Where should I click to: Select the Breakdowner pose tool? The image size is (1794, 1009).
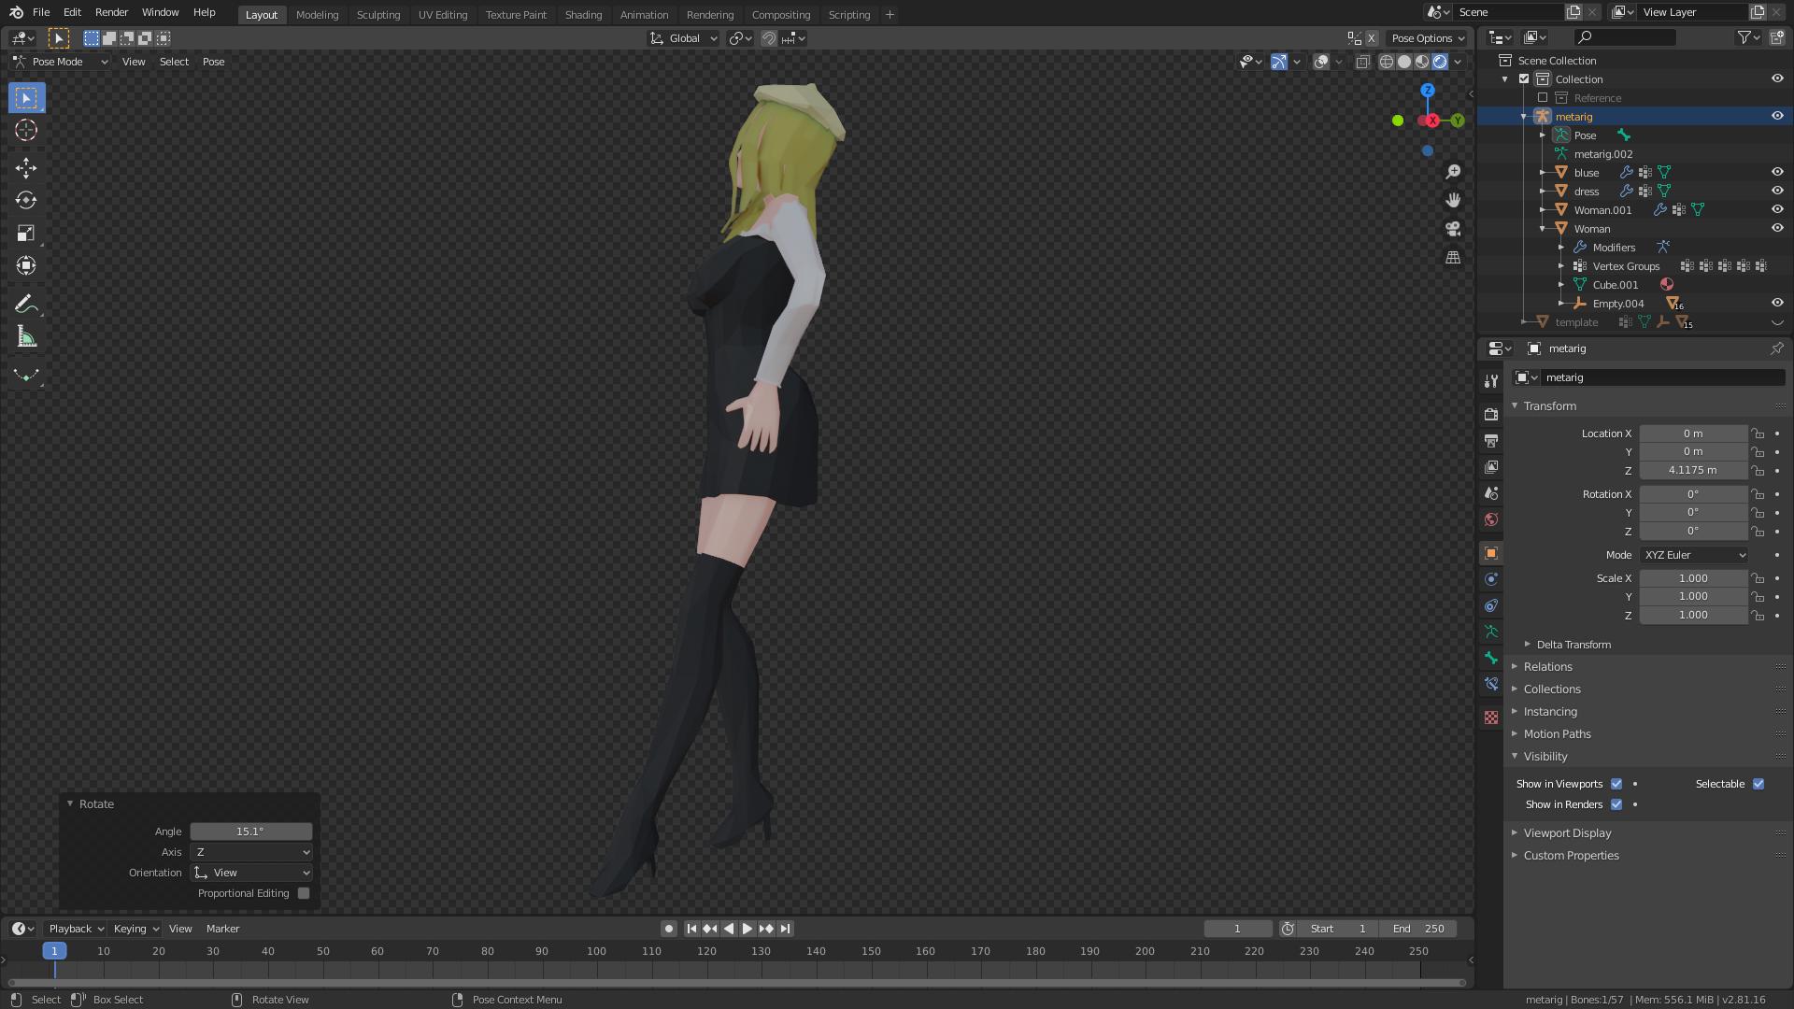click(26, 376)
